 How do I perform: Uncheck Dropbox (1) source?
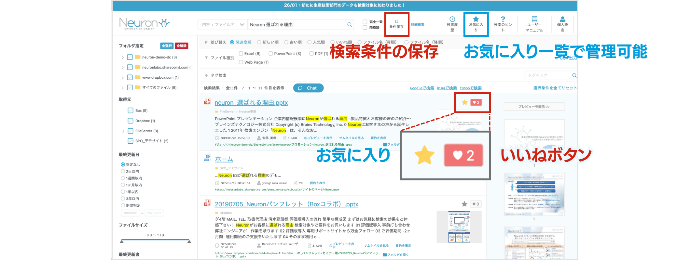click(131, 121)
